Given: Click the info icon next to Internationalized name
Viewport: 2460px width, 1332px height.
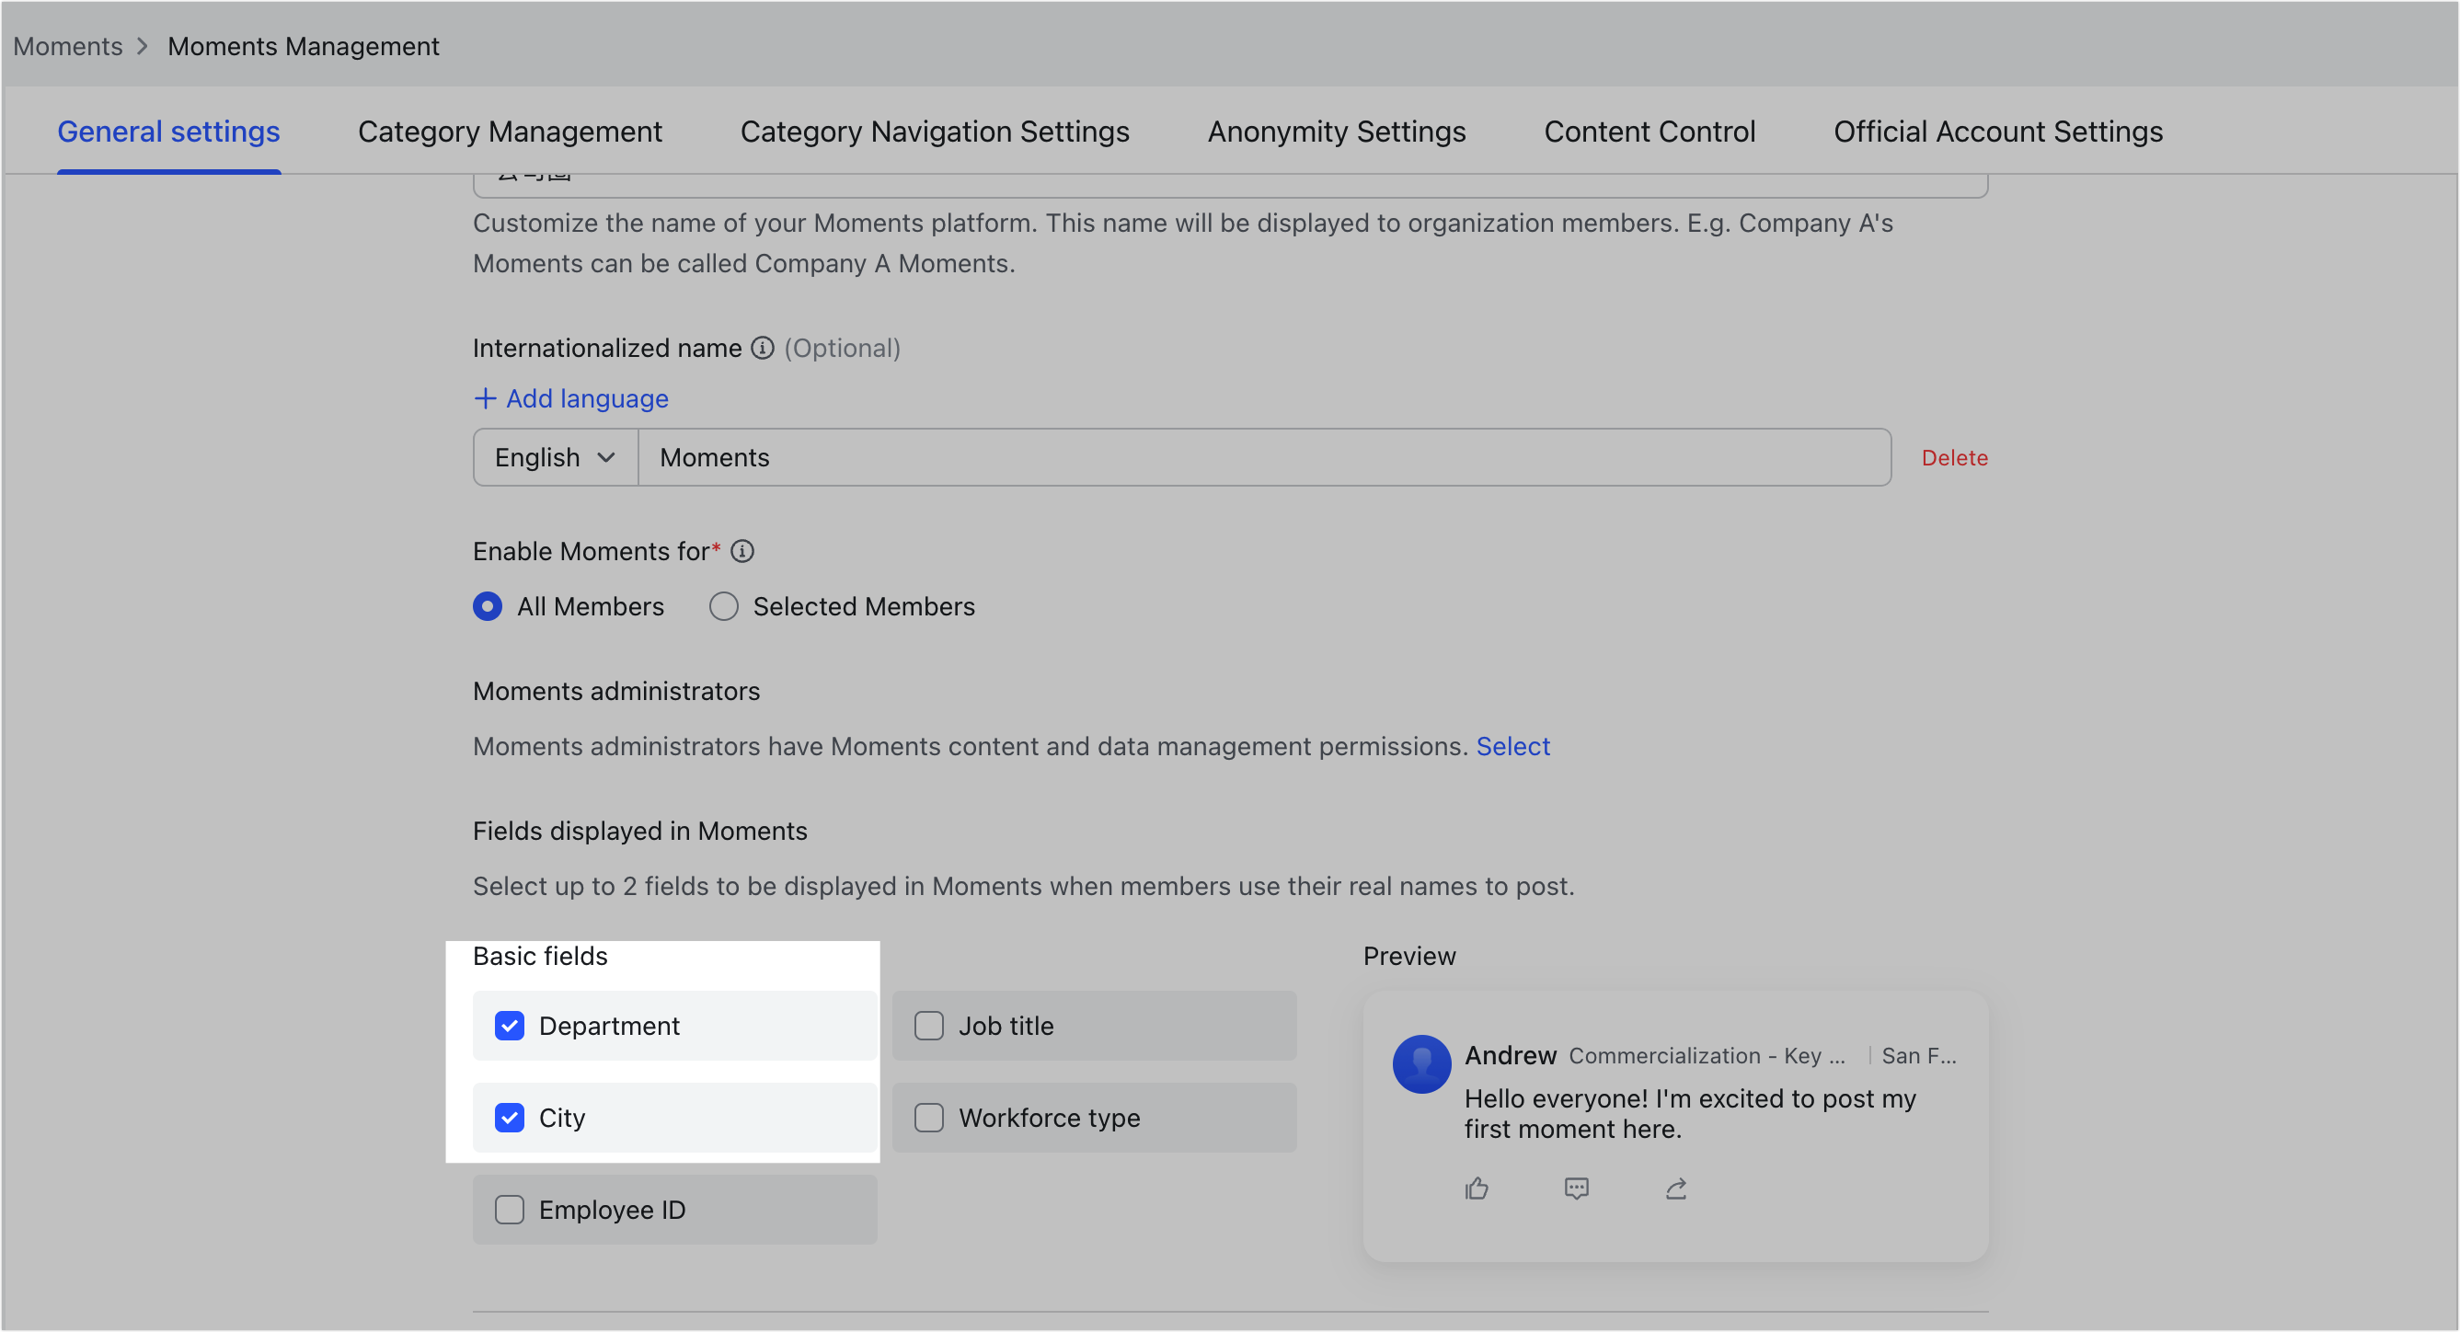Looking at the screenshot, I should pos(762,349).
